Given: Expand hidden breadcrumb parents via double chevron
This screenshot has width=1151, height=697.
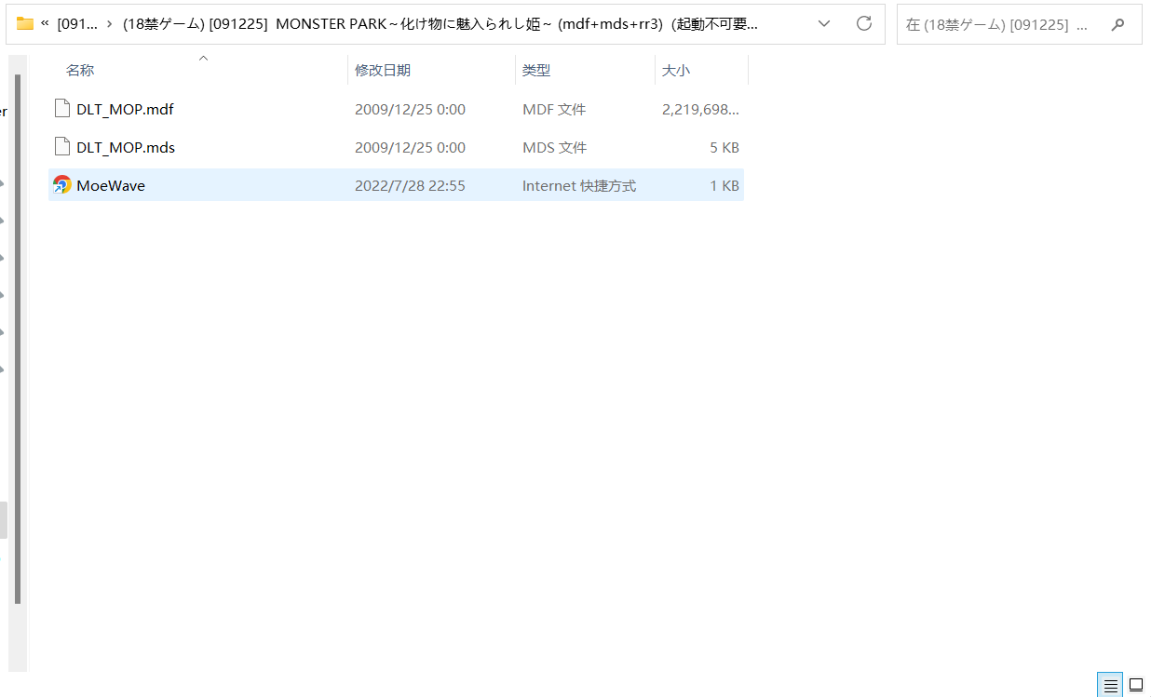Looking at the screenshot, I should (45, 24).
